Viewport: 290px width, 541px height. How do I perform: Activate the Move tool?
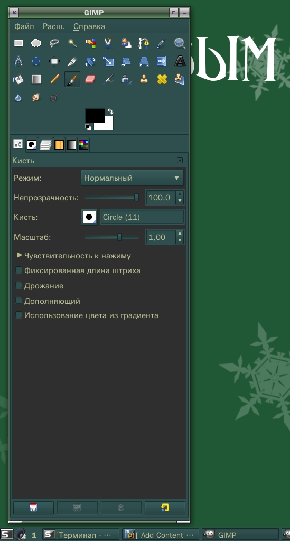tap(36, 61)
